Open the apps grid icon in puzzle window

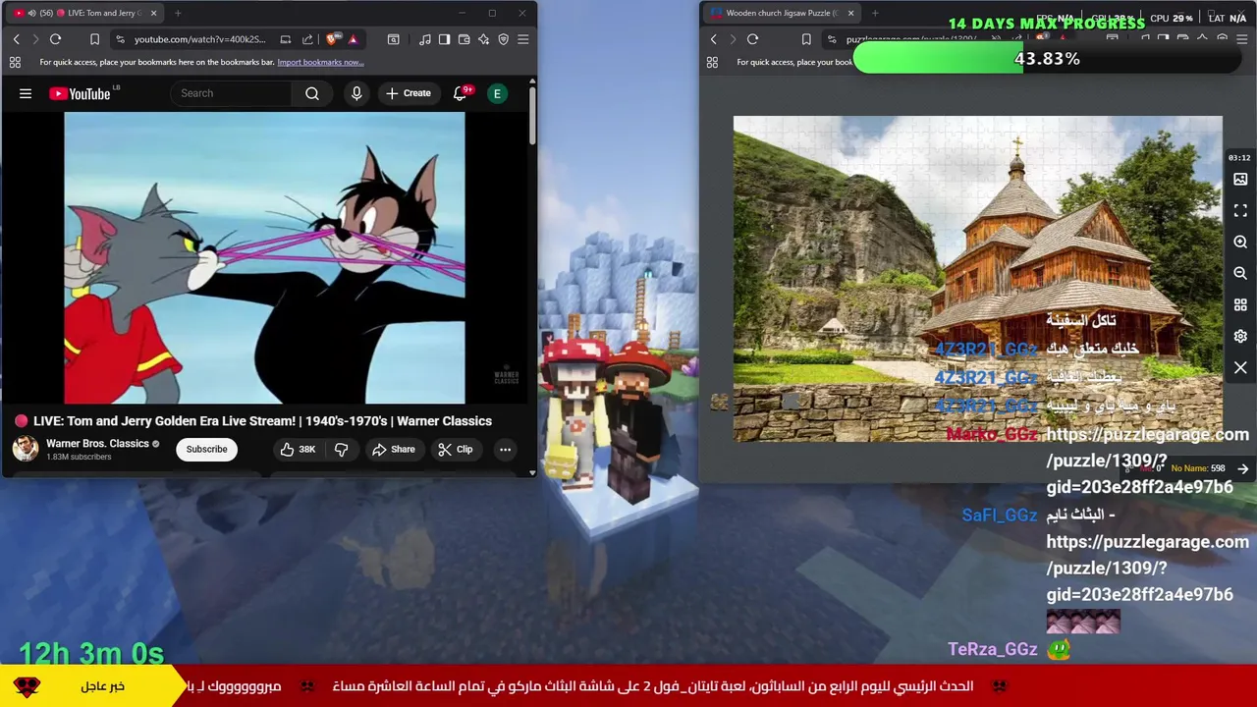(x=712, y=62)
